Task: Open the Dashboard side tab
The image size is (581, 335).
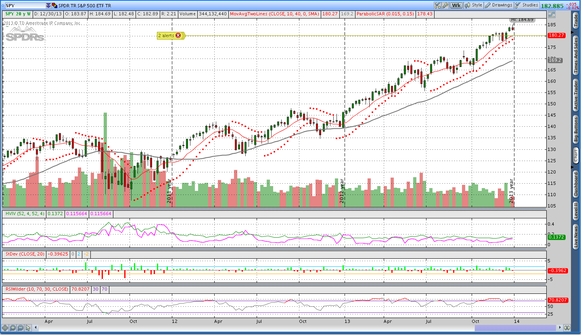Action: [x=576, y=184]
